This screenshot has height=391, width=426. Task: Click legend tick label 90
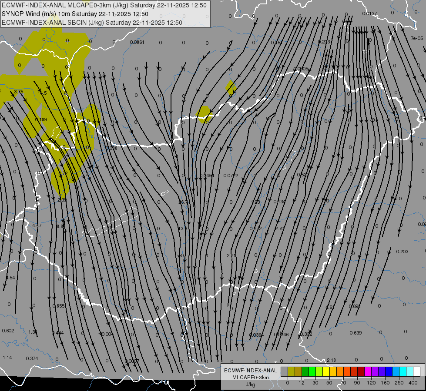tap(357, 383)
